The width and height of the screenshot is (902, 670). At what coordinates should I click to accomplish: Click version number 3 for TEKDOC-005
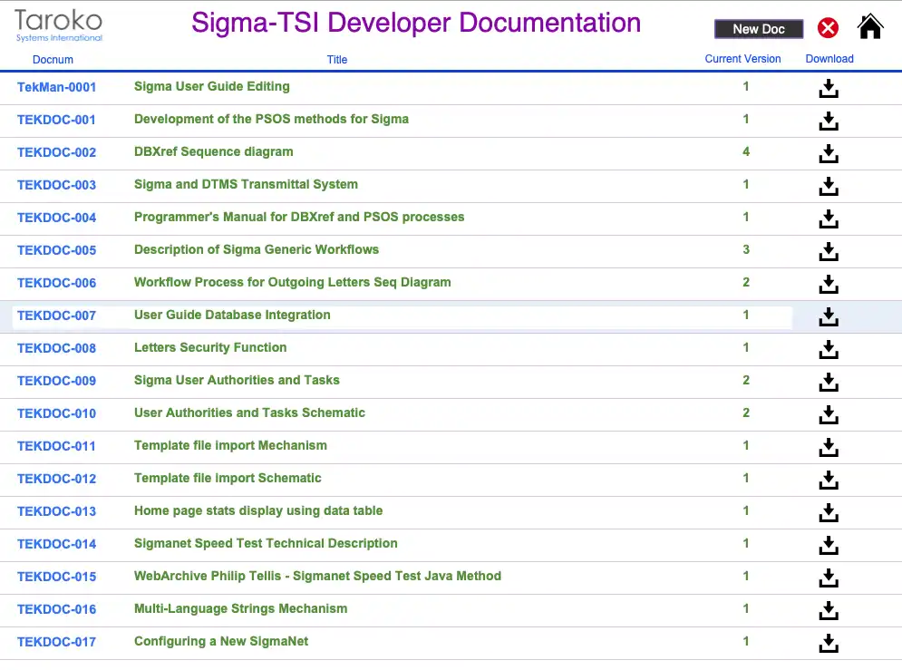coord(745,249)
